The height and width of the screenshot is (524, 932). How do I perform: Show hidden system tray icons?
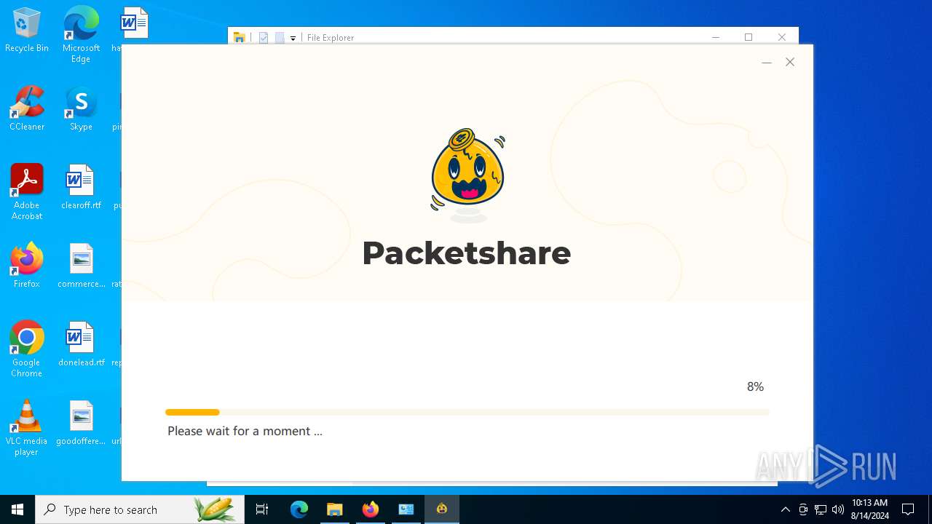coord(786,509)
